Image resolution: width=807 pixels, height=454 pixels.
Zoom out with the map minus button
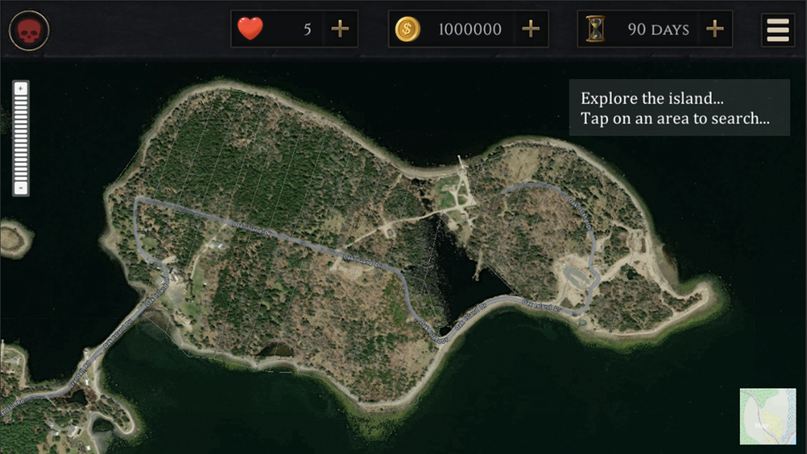coord(21,188)
